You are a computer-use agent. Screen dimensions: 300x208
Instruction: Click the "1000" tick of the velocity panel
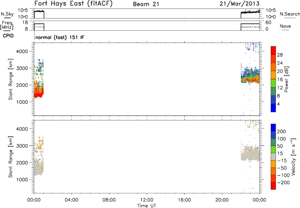(x=22, y=180)
